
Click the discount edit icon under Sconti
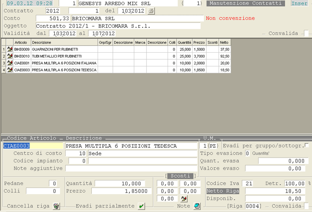[184, 199]
